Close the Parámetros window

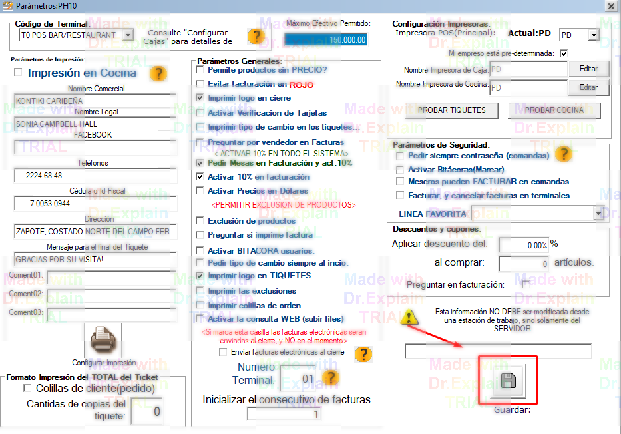pos(611,5)
